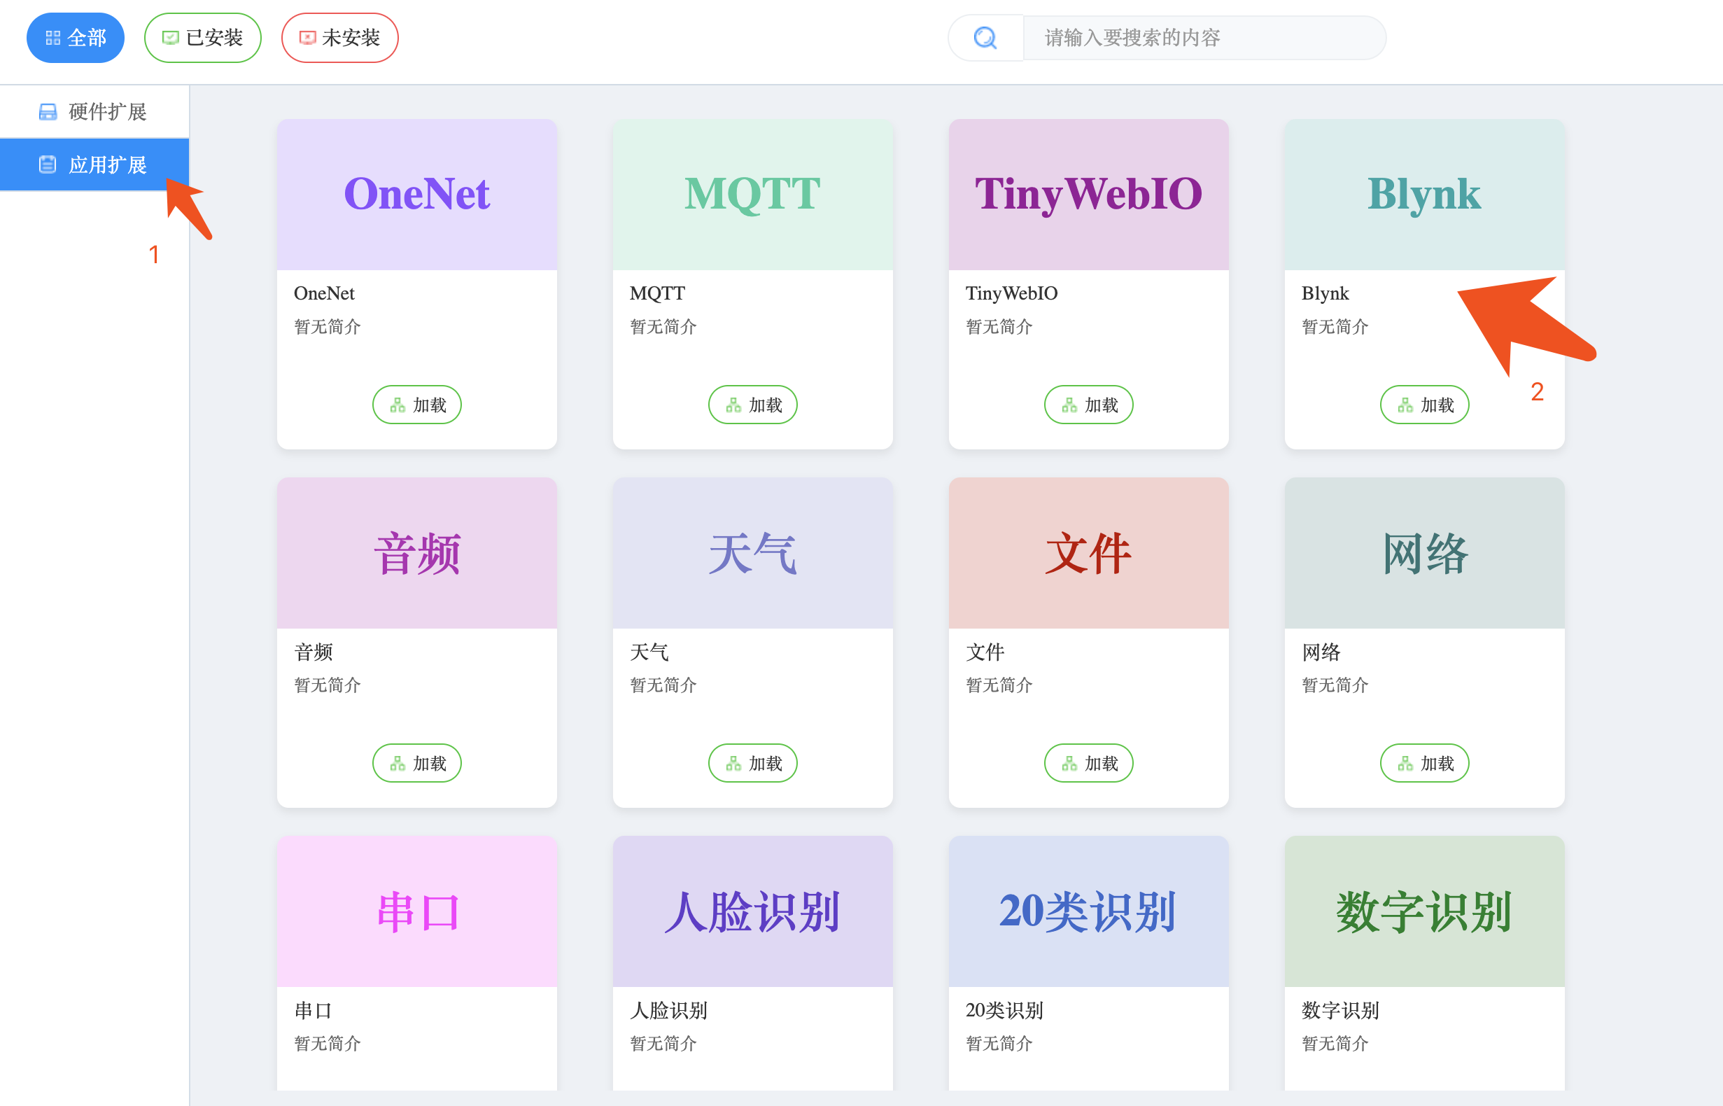The height and width of the screenshot is (1106, 1723).
Task: Open the 硬件扩展 sidebar section
Action: pos(94,111)
